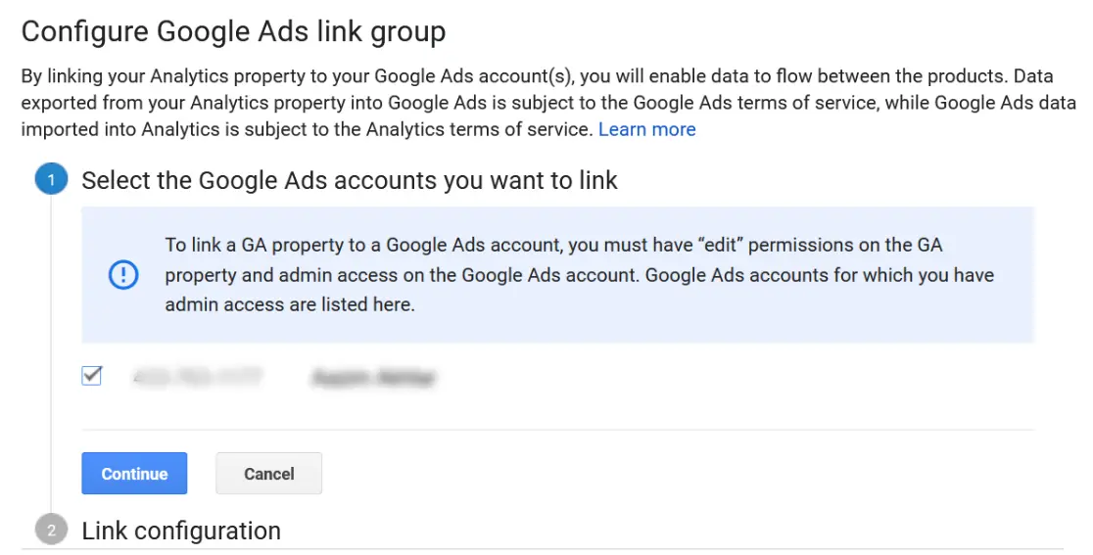Click the gray step 2 number circle

pyautogui.click(x=51, y=531)
